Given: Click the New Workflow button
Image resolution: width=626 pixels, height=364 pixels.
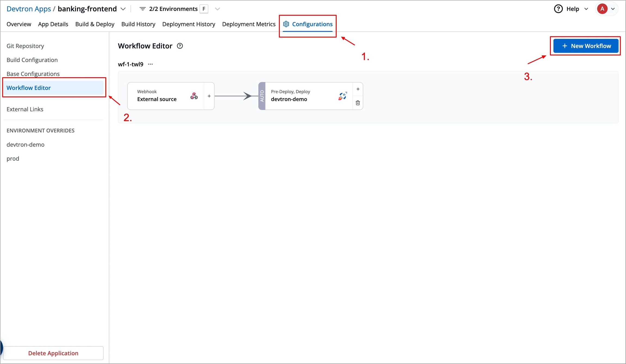Looking at the screenshot, I should click(586, 46).
